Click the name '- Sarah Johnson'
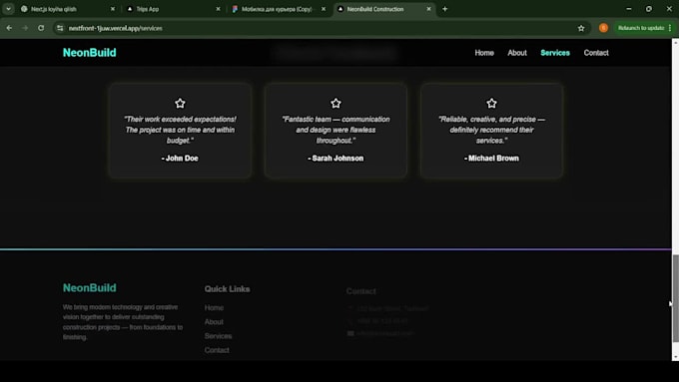 (x=336, y=159)
